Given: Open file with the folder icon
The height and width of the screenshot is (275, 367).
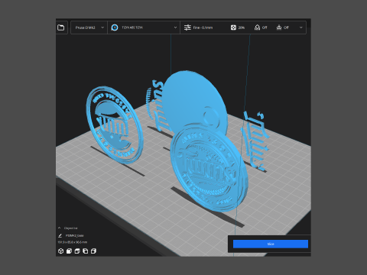Looking at the screenshot, I should pos(61,27).
